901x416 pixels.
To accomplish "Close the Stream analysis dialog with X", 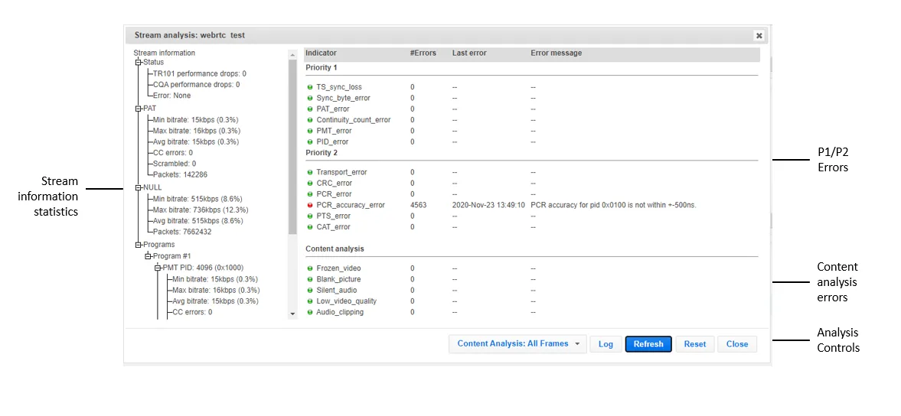I will point(759,36).
